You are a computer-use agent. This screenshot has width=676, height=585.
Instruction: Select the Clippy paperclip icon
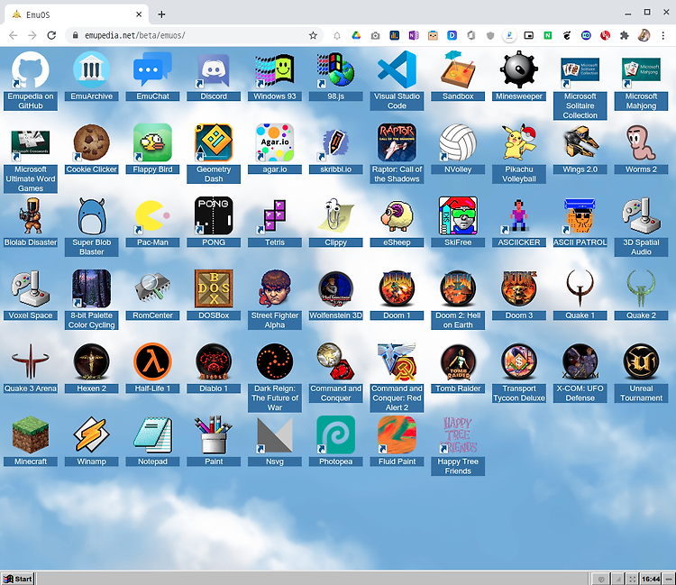coord(336,216)
